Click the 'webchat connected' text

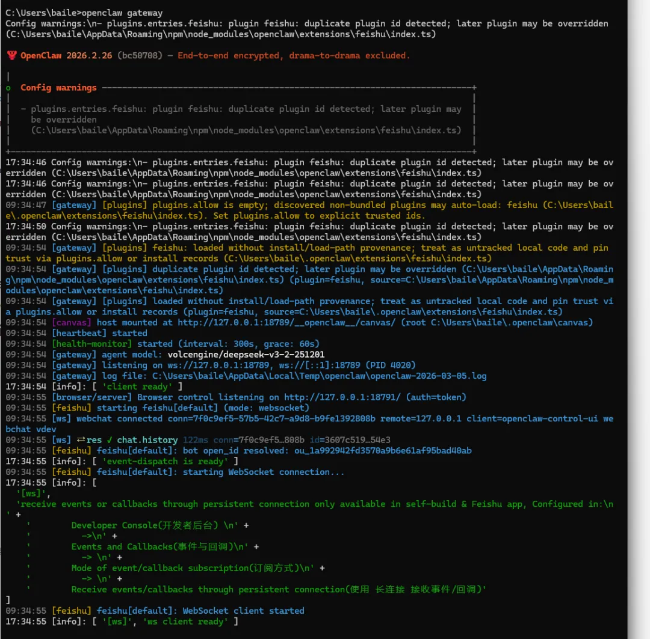(119, 418)
